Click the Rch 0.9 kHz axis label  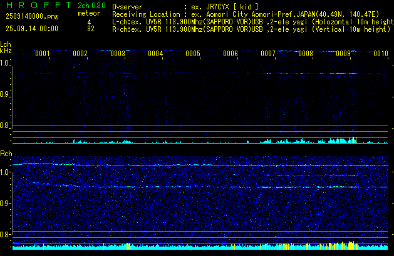tap(4, 203)
